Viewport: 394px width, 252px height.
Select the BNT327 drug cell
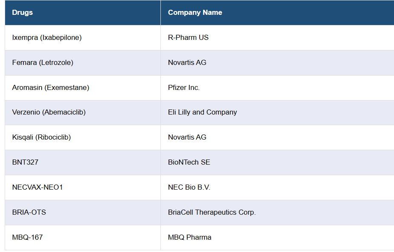pyautogui.click(x=25, y=162)
